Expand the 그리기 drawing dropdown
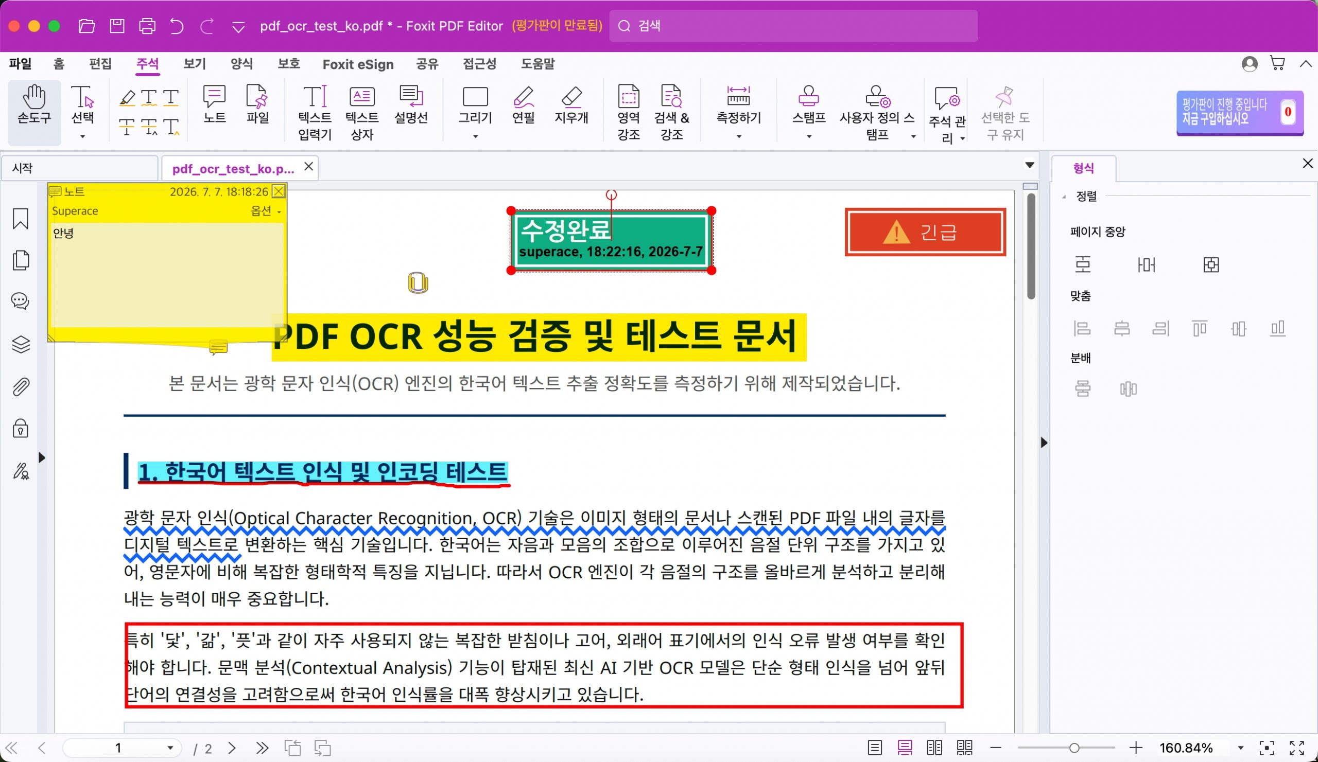The width and height of the screenshot is (1318, 762). (x=475, y=136)
